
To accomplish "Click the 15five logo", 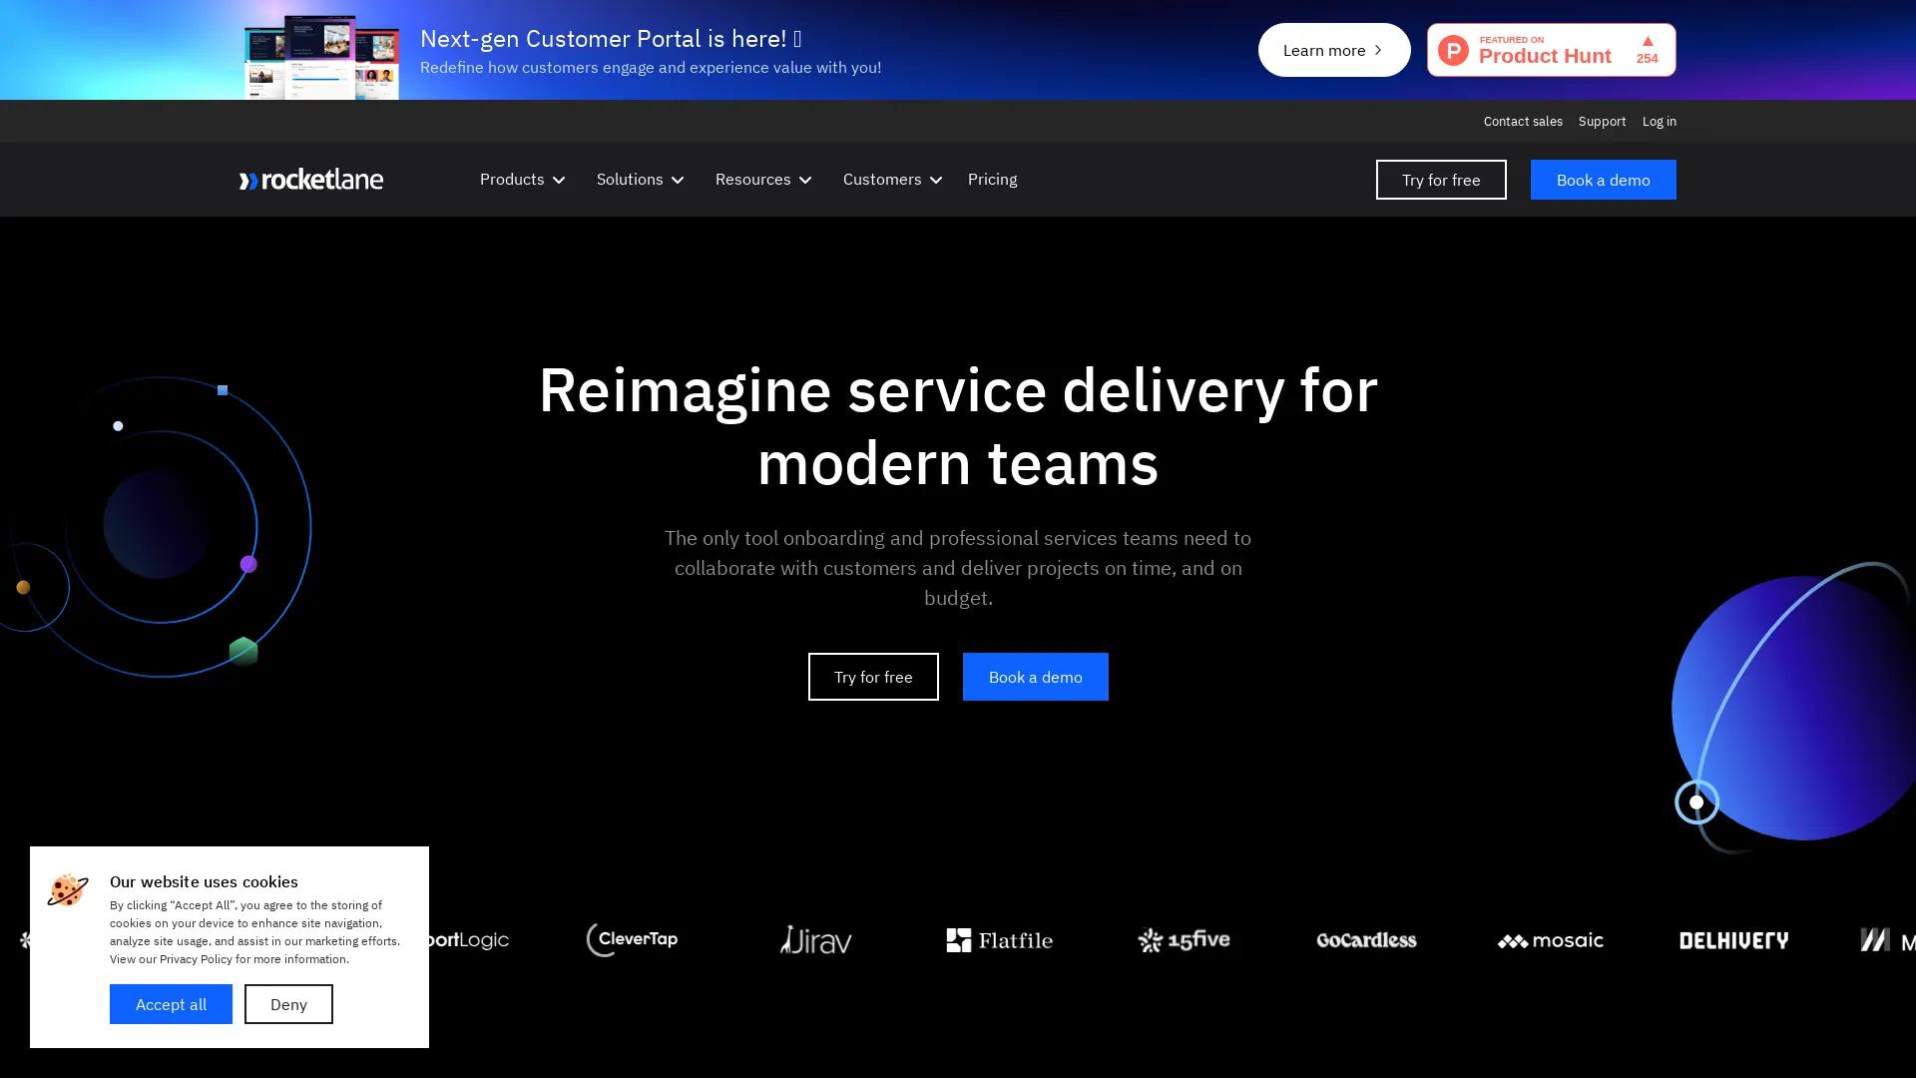I will tap(1184, 939).
